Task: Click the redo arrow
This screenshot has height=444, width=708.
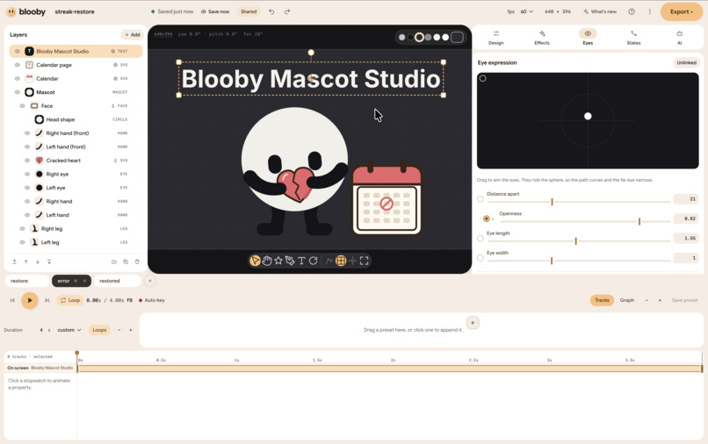Action: pos(287,11)
